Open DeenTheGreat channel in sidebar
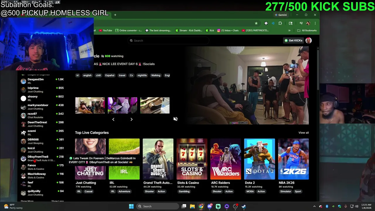 click(x=42, y=124)
